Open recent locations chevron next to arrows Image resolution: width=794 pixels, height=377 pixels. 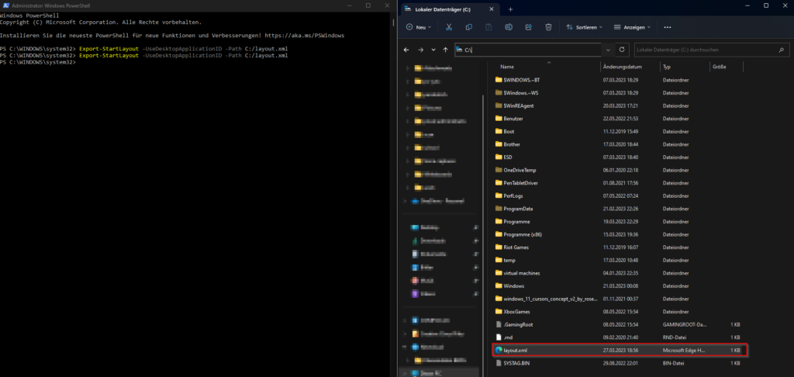click(433, 50)
